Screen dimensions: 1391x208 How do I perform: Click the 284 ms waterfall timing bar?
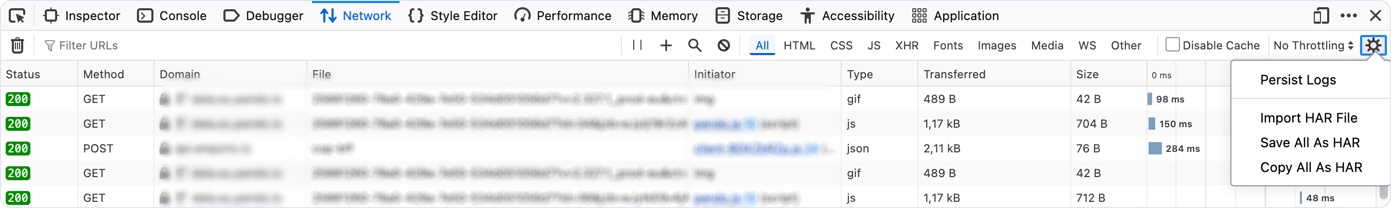pyautogui.click(x=1155, y=149)
